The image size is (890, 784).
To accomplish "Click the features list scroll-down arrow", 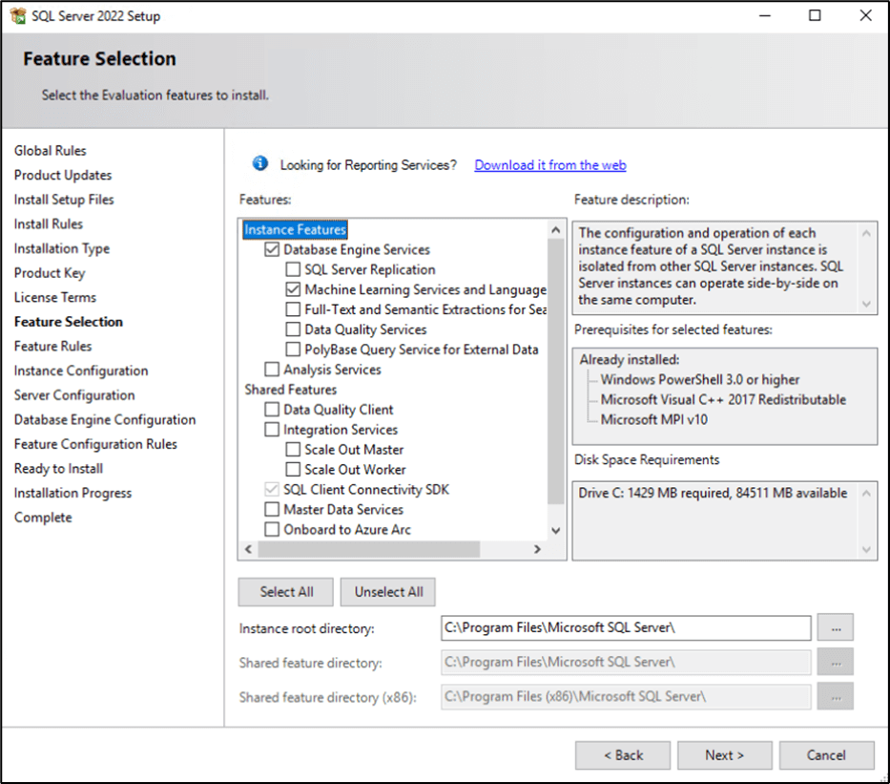I will (556, 530).
